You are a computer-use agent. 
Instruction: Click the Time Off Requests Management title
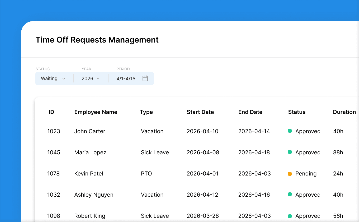97,40
